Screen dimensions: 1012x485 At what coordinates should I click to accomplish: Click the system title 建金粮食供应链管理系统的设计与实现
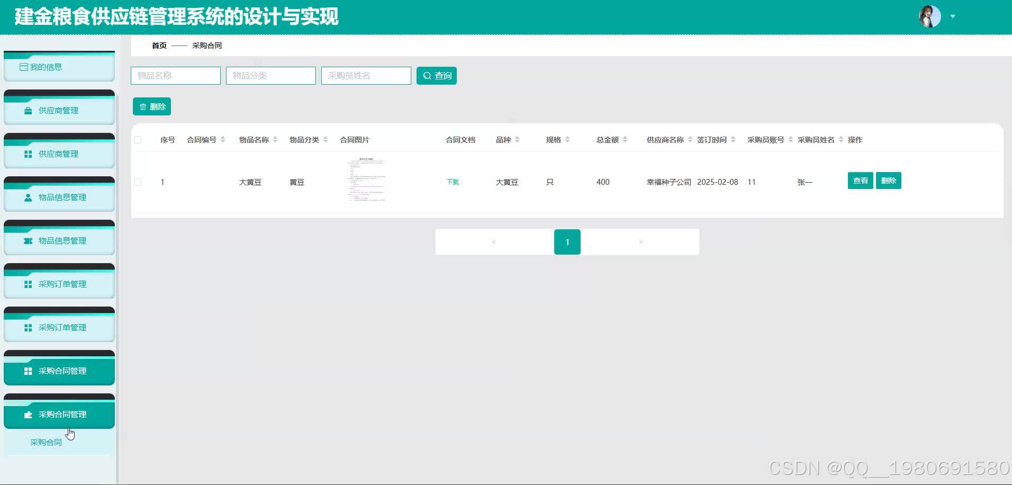point(176,16)
